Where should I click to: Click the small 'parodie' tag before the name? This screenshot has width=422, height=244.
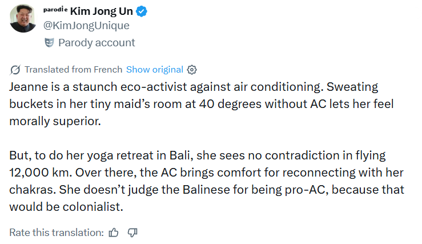(x=55, y=10)
